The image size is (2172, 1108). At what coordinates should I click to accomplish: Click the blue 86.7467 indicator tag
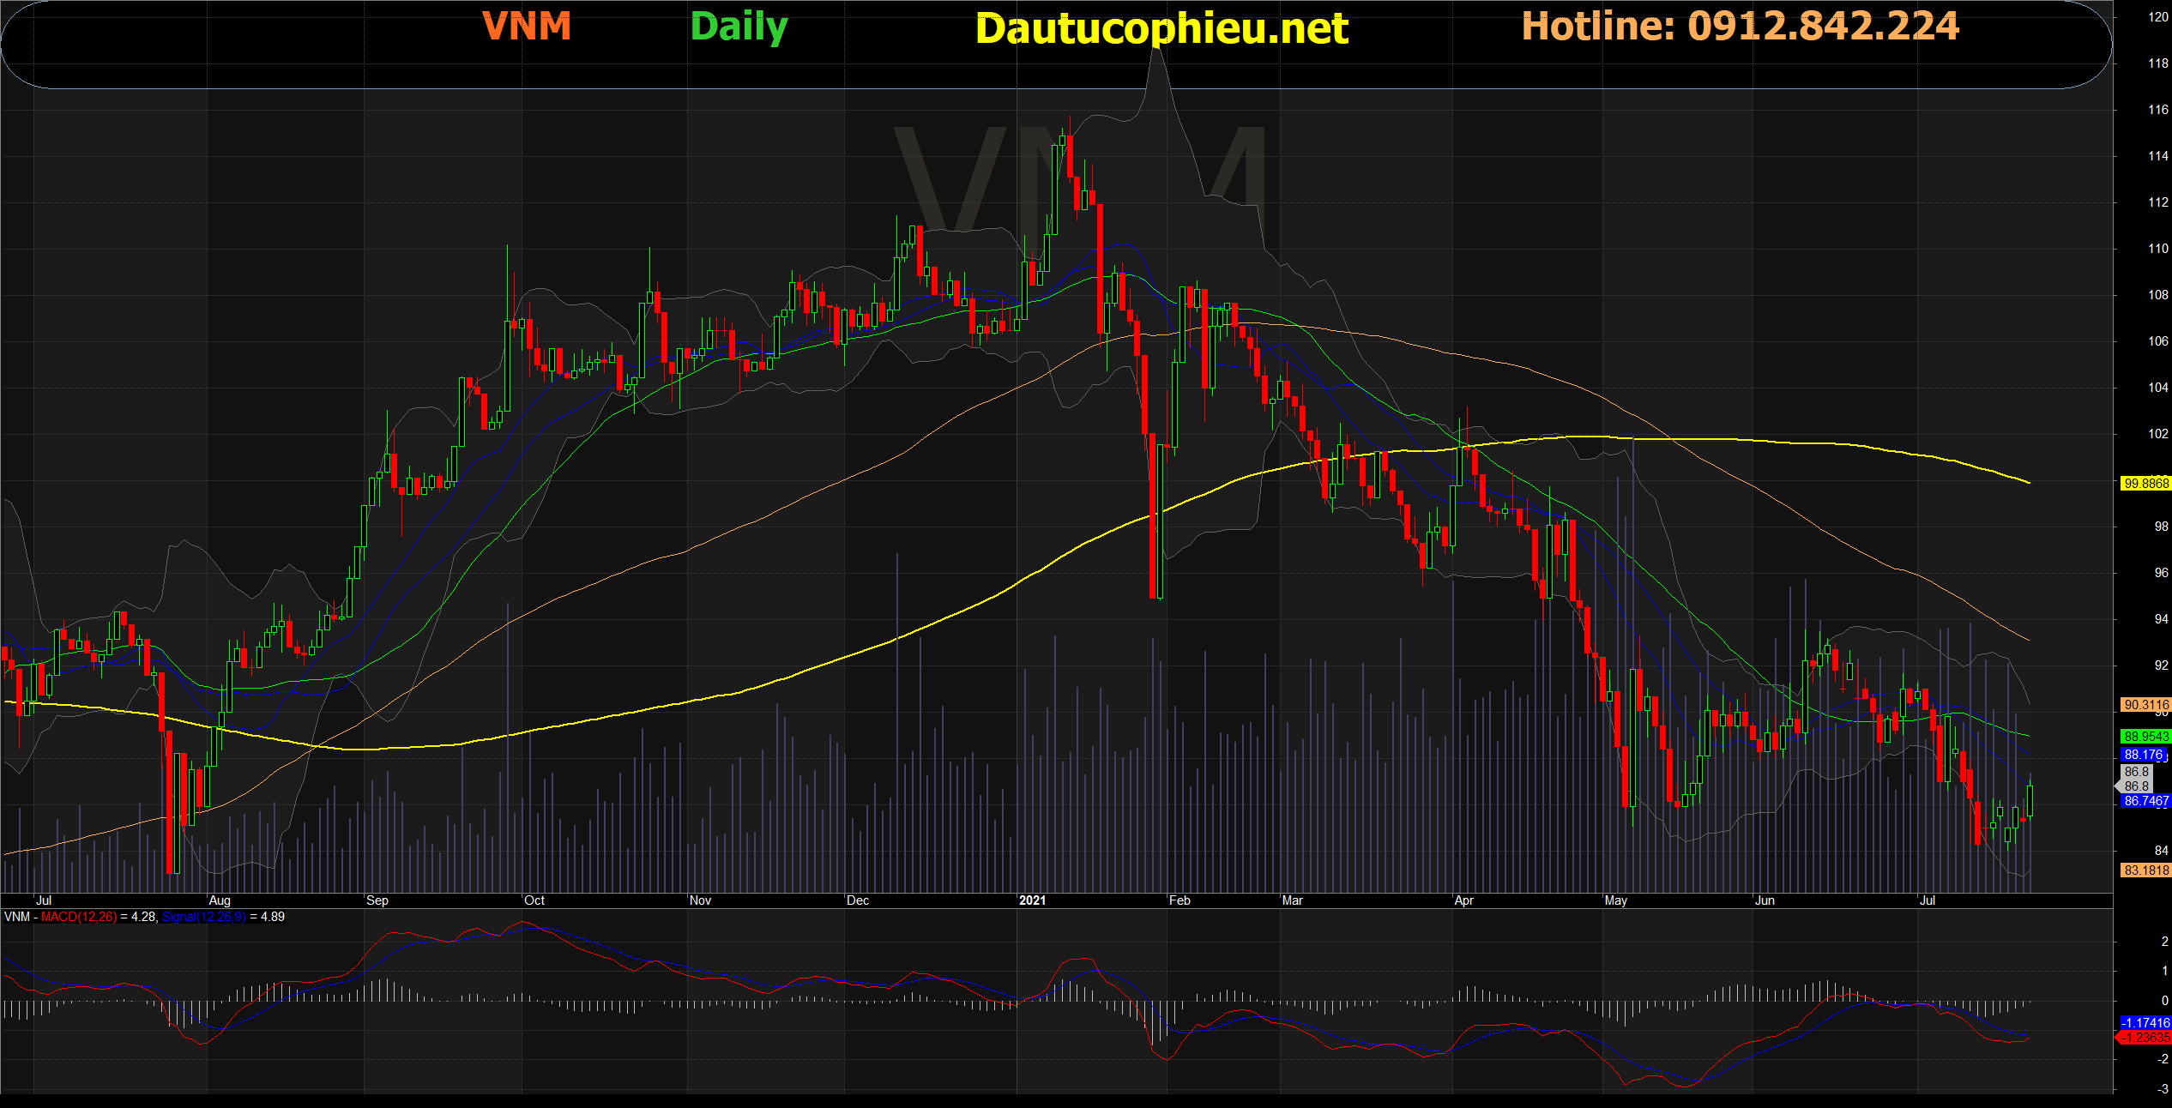(2145, 801)
